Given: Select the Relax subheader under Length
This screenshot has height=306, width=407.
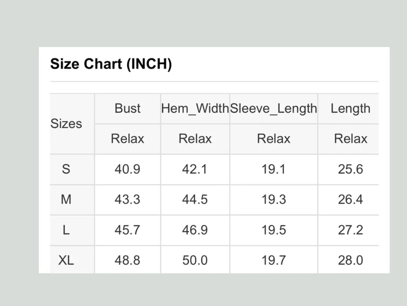Looking at the screenshot, I should (x=350, y=138).
